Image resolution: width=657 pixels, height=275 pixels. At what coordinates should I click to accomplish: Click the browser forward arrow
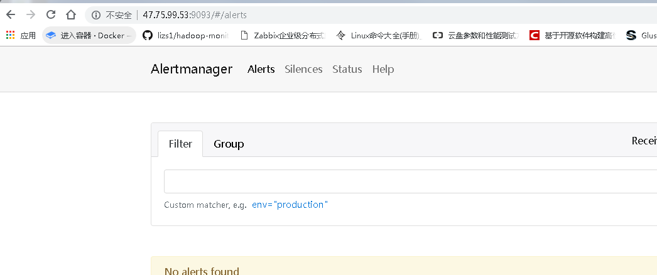pyautogui.click(x=30, y=15)
